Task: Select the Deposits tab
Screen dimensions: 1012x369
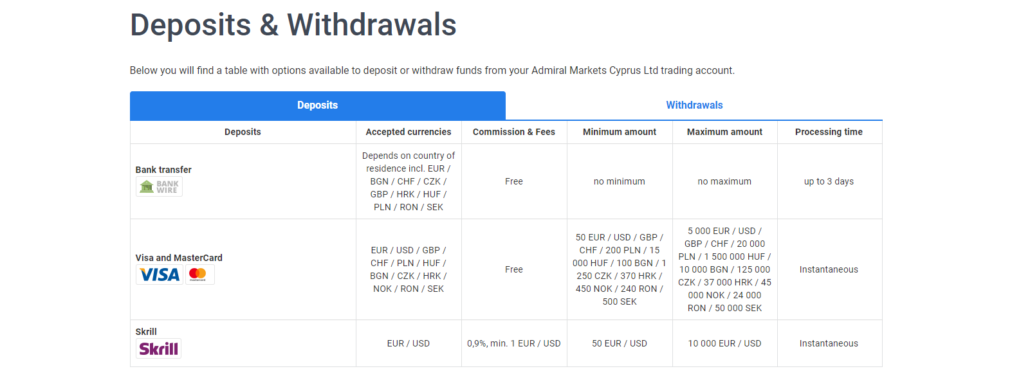Action: point(317,105)
